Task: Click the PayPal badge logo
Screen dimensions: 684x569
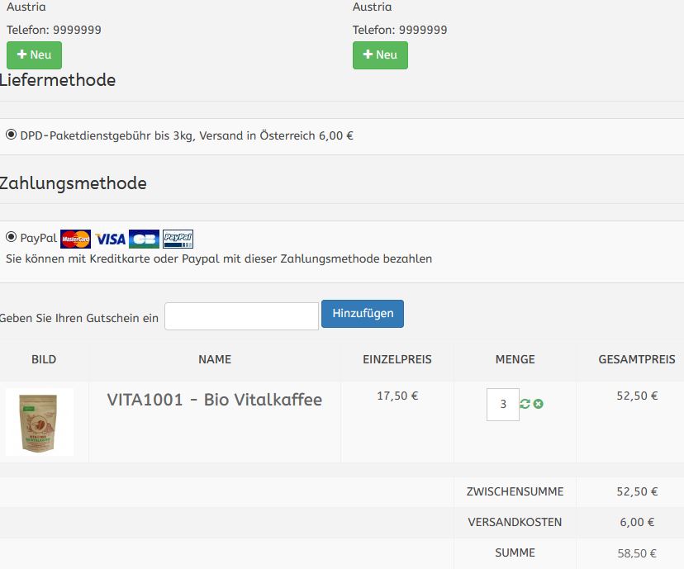Action: coord(178,239)
